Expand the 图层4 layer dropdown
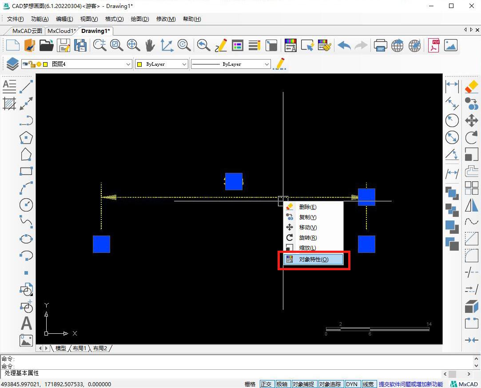This screenshot has width=481, height=388. [x=128, y=64]
